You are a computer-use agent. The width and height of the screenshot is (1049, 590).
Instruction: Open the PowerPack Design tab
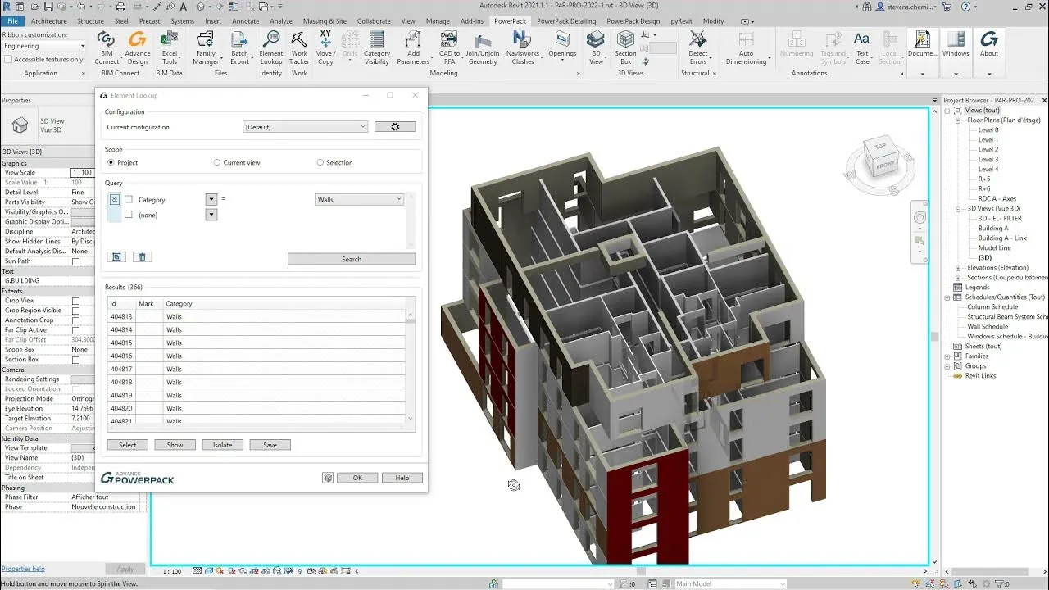[x=633, y=21]
